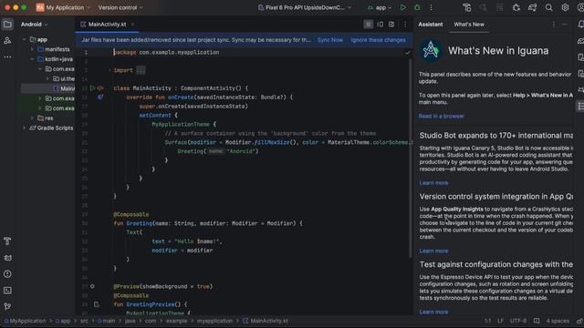Click Preview gear gutter icon
The image size is (584, 328).
tap(92, 286)
